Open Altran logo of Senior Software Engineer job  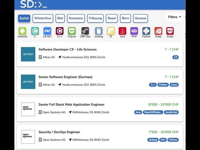coord(28,82)
